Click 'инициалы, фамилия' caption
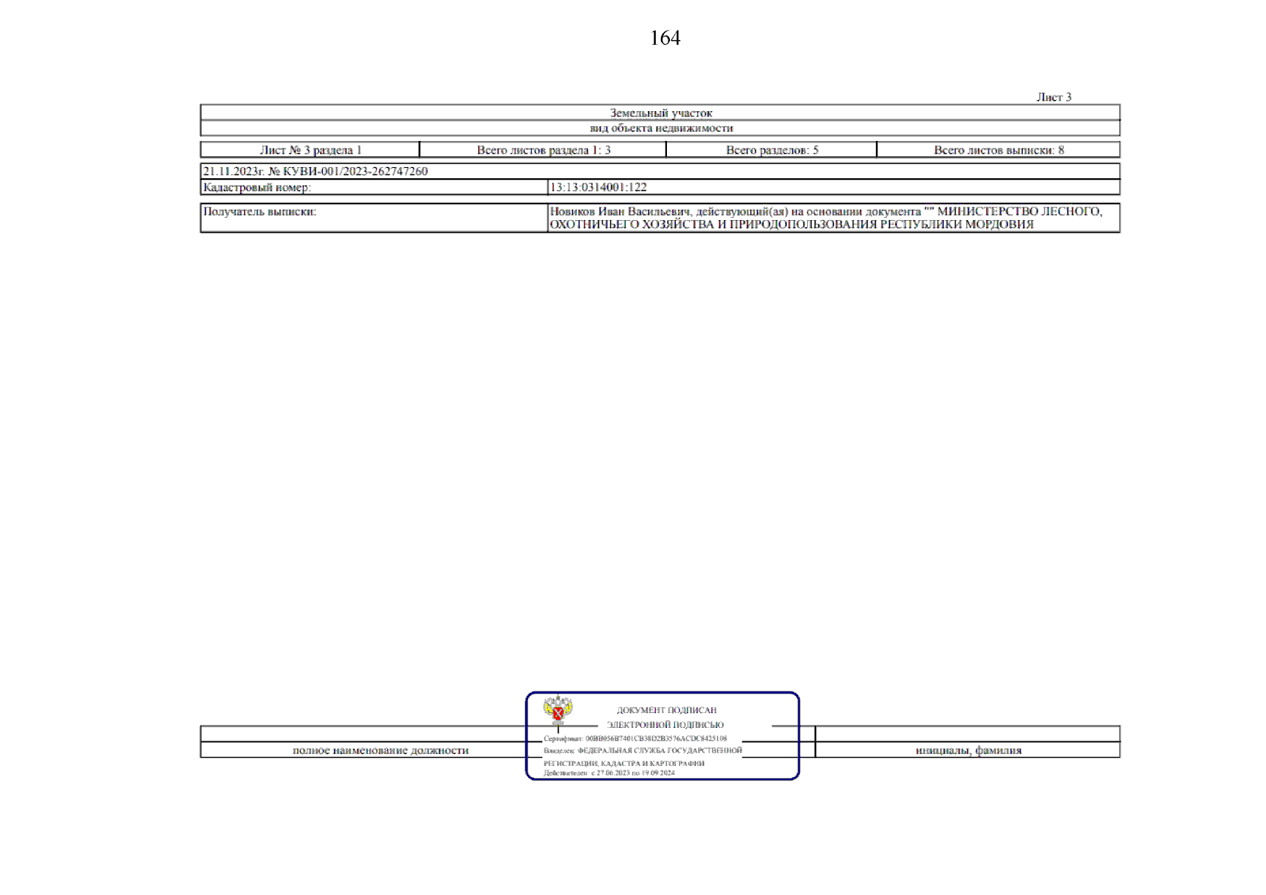1266x895 pixels. 968,750
